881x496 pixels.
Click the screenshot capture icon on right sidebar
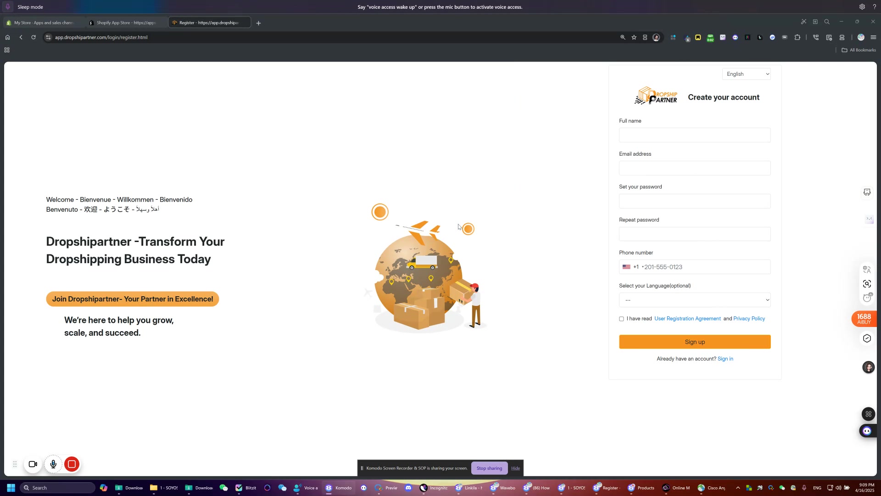pyautogui.click(x=867, y=284)
